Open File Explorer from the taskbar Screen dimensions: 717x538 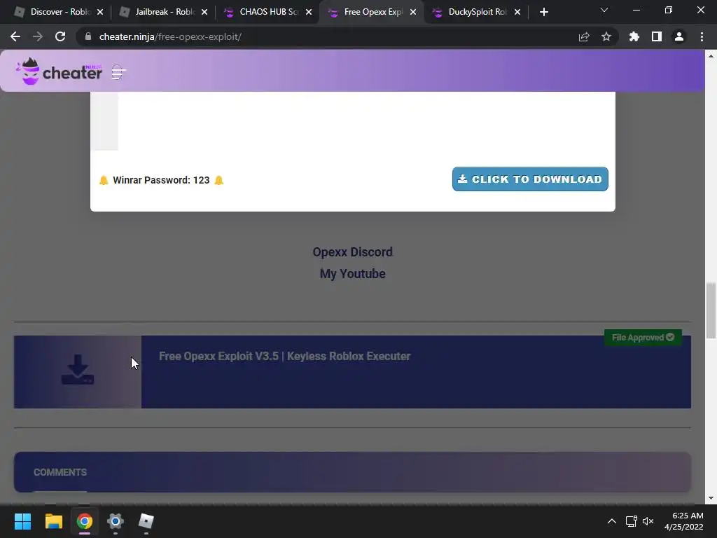pyautogui.click(x=53, y=521)
